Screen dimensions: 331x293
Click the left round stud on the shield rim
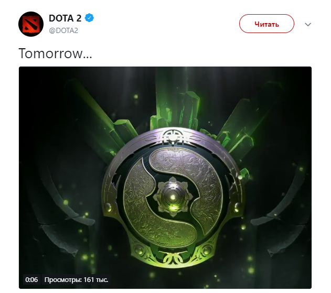108,207
